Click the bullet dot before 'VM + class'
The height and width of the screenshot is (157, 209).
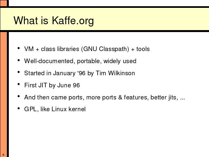pos(19,48)
